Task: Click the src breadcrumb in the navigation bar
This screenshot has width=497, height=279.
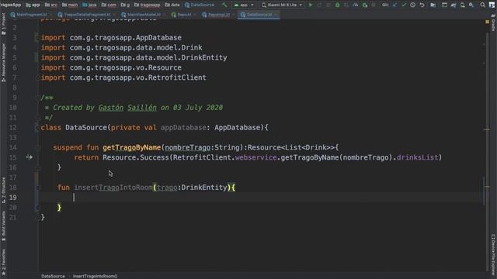Action: (51, 5)
